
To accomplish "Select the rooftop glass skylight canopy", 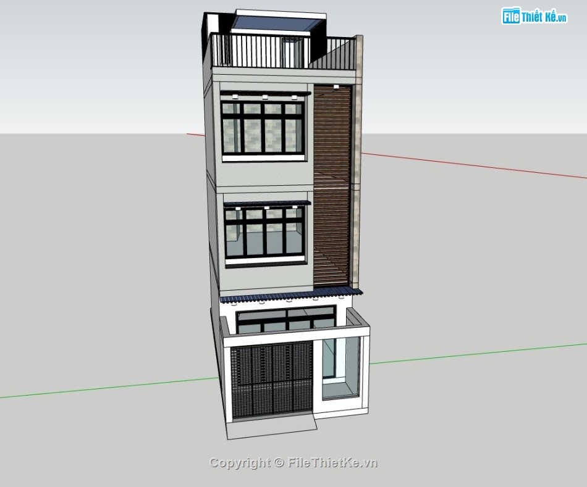I will [278, 23].
